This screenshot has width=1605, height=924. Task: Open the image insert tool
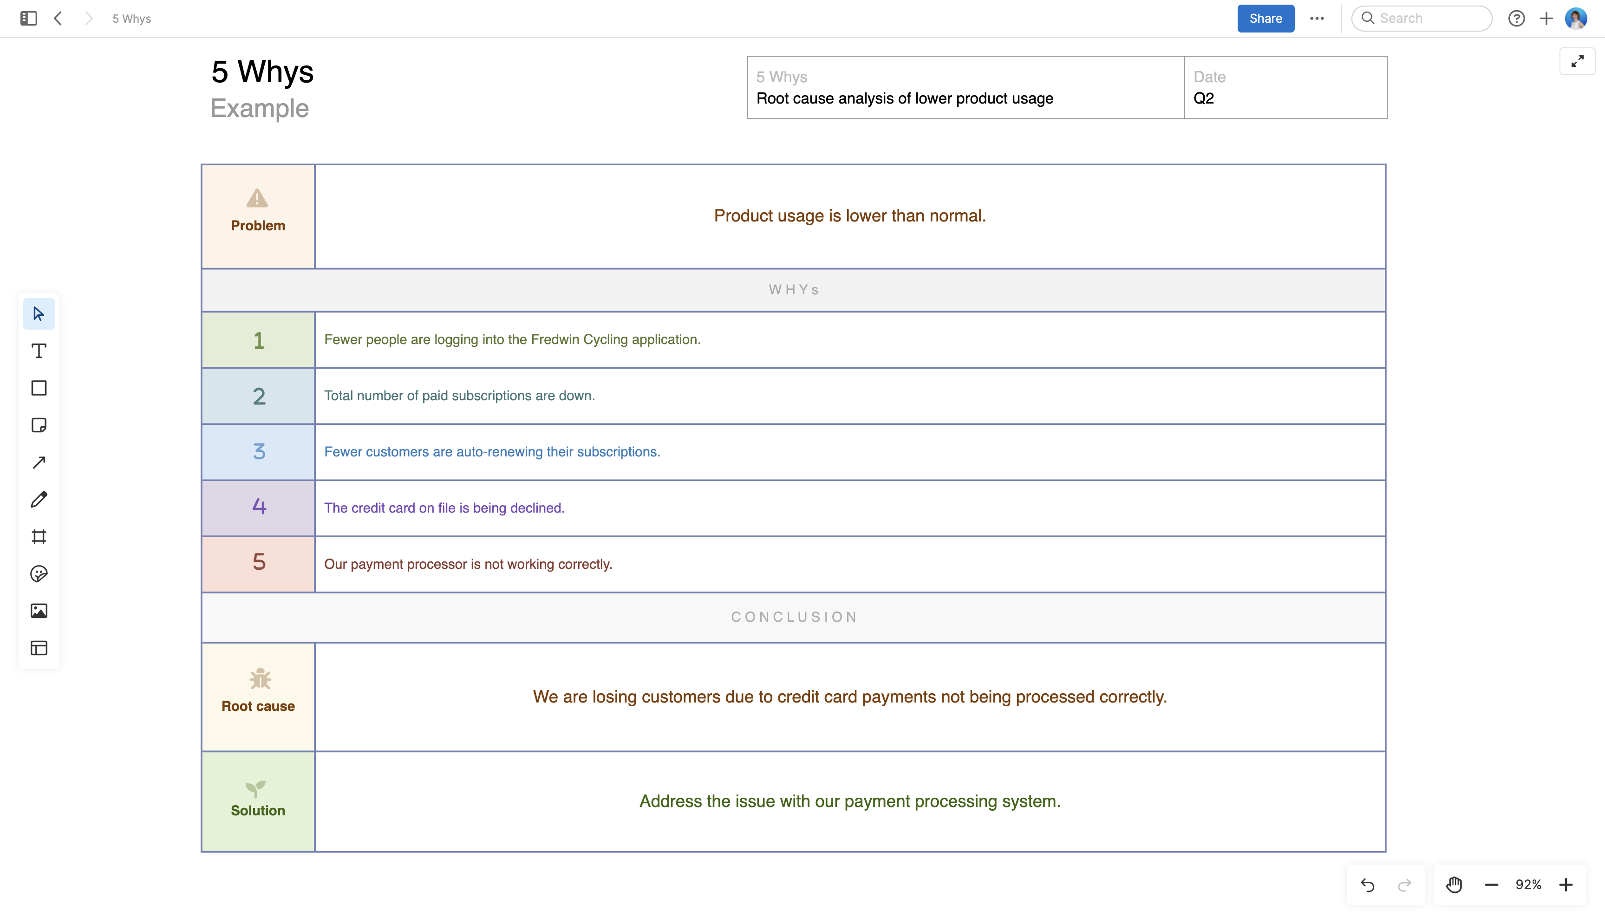click(x=39, y=611)
